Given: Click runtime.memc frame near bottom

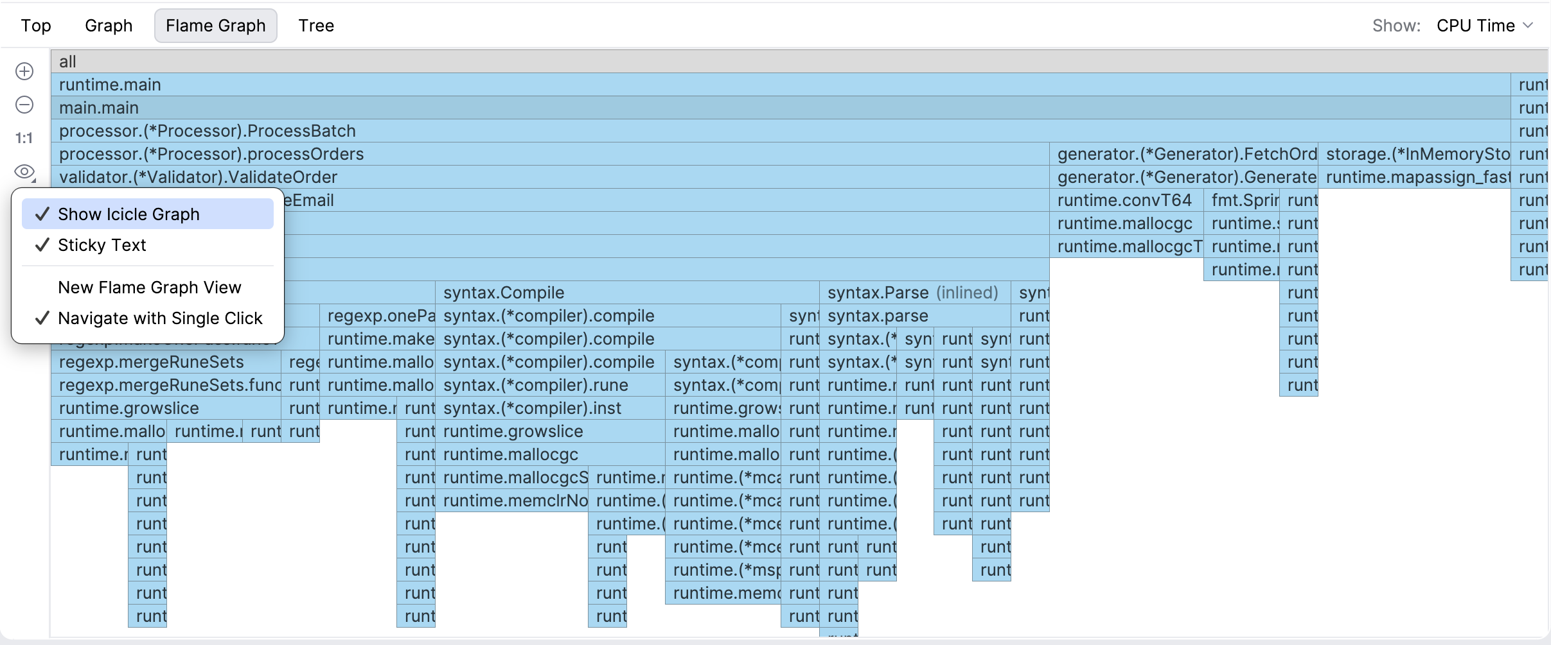Looking at the screenshot, I should [x=723, y=593].
